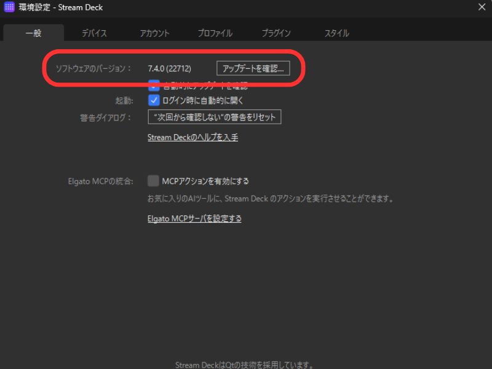
Task: Open the デバイス tab
Action: (x=94, y=33)
